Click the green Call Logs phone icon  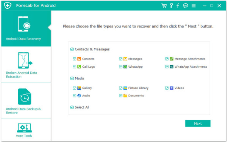coord(79,66)
